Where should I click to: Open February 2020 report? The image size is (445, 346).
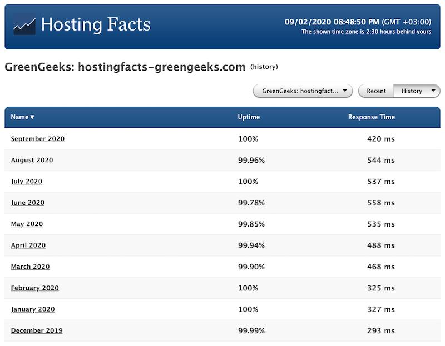(34, 288)
